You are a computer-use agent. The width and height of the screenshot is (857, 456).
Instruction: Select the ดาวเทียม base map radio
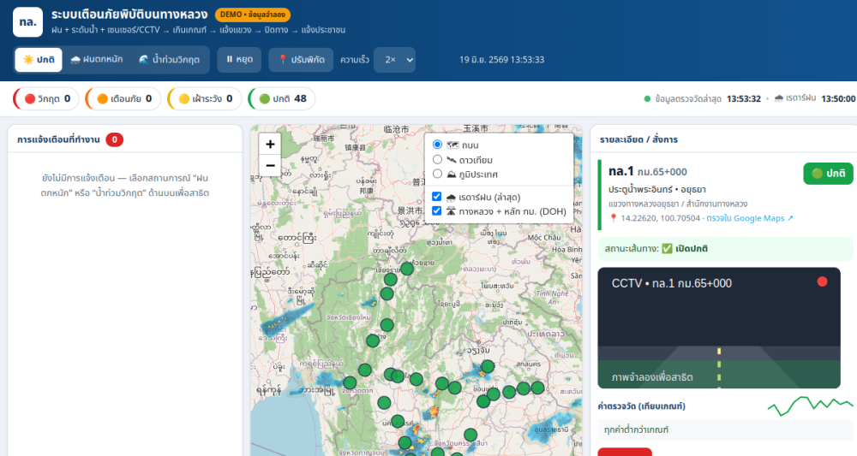(437, 159)
